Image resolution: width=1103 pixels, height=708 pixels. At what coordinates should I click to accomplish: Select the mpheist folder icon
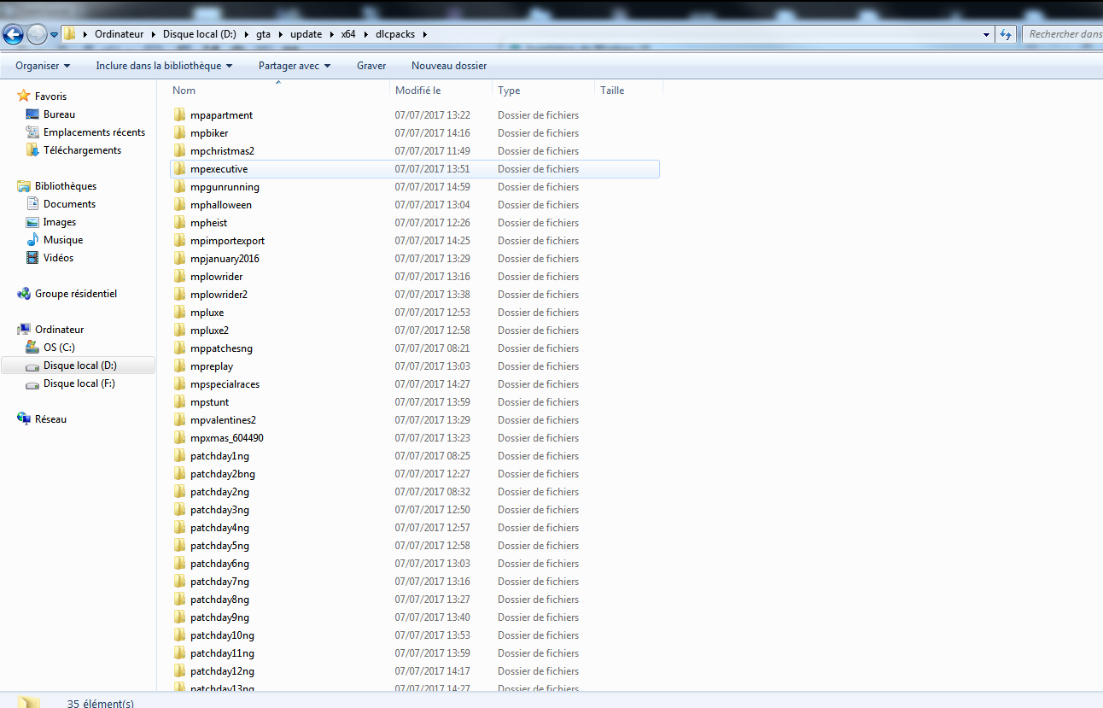click(x=179, y=222)
